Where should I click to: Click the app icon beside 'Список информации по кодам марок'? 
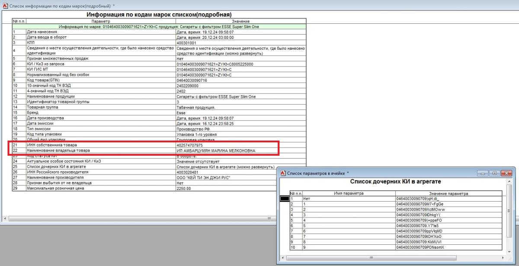(x=4, y=6)
